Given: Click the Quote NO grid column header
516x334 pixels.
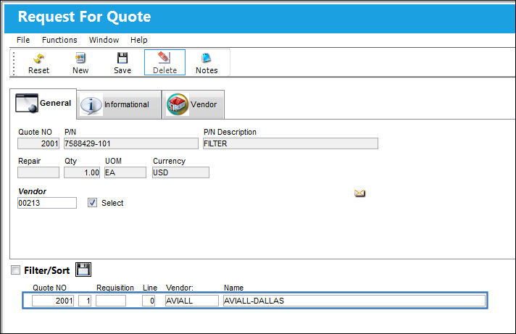Looking at the screenshot, I should point(49,288).
